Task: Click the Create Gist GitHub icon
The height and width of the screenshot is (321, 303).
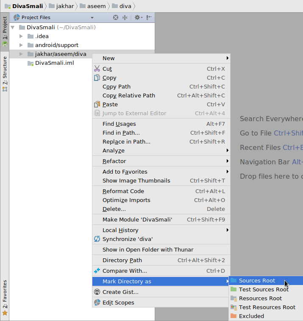Action: (97, 292)
